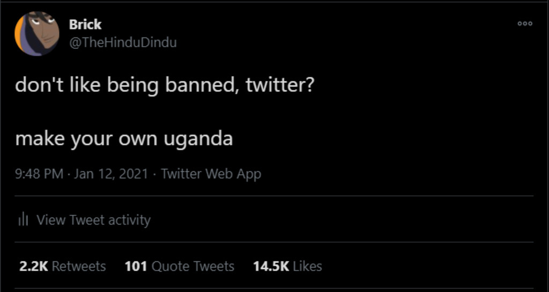This screenshot has width=549, height=292.
Task: Open the View Tweet activity text link
Action: tap(93, 220)
